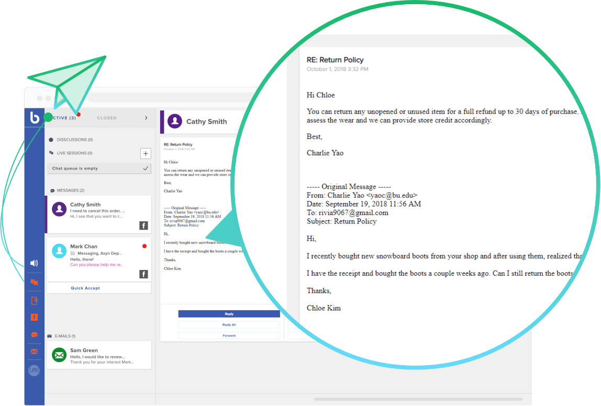Click the JS user avatar in sidebar
This screenshot has height=406, width=601.
click(x=34, y=370)
